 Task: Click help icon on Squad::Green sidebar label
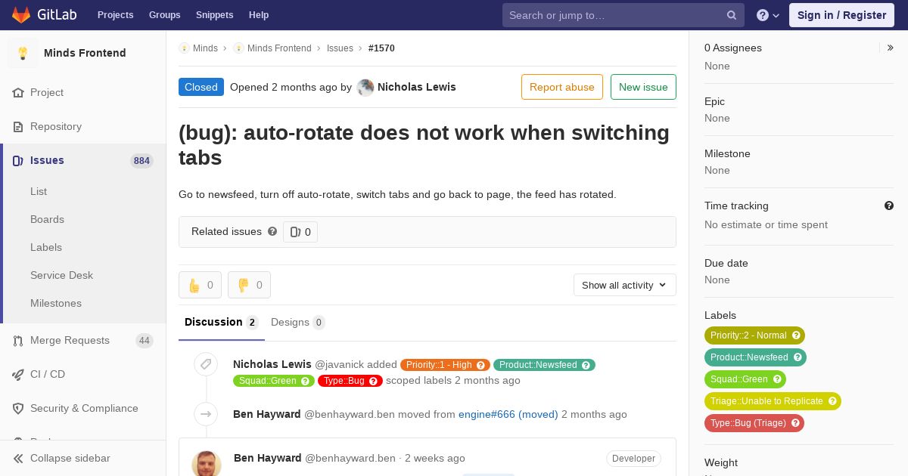776,379
